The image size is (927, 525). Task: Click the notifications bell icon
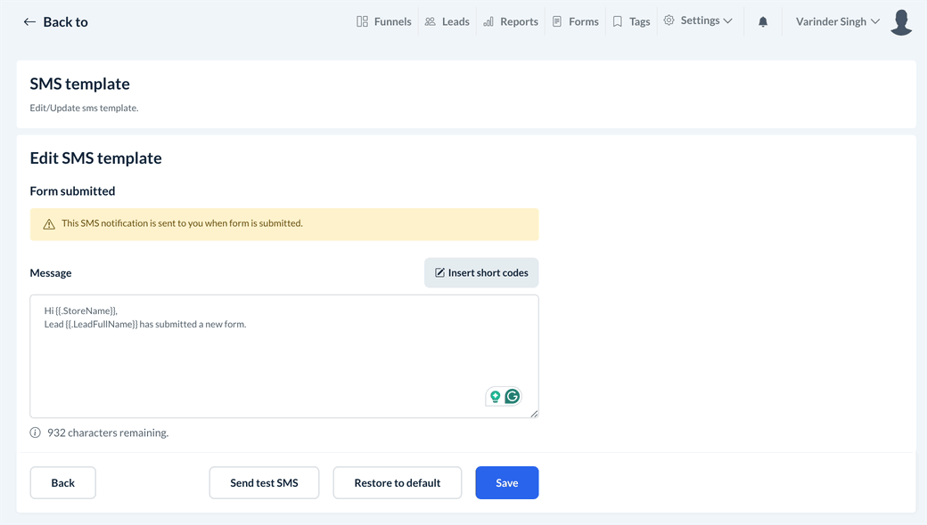(763, 22)
